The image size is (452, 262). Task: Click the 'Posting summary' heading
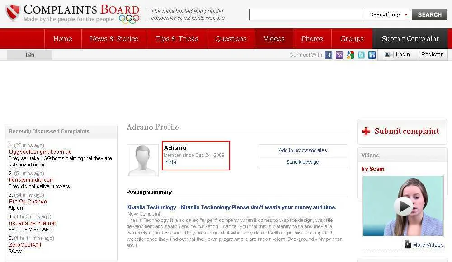(149, 192)
